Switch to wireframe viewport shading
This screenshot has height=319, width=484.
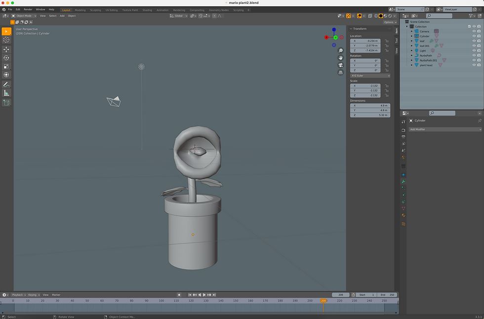tap(376, 16)
